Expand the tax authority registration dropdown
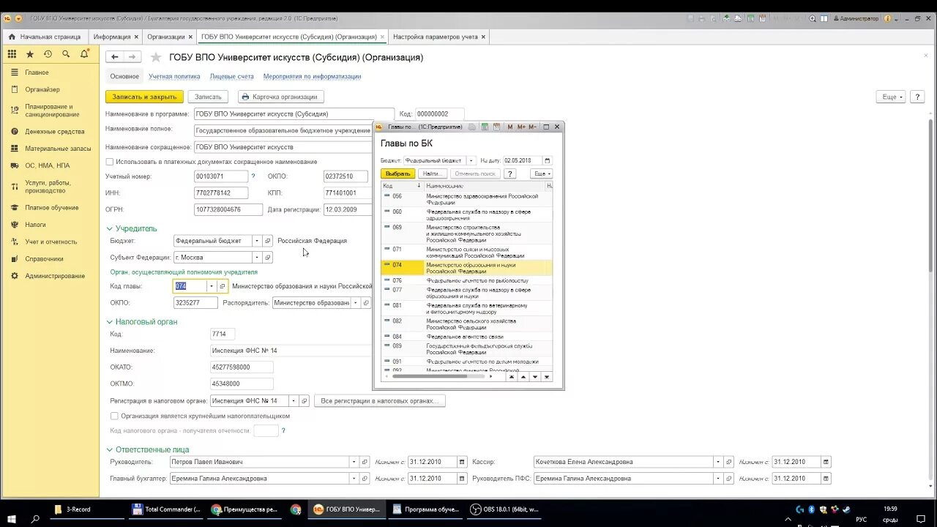Screen dimensions: 937x527 [x=294, y=401]
